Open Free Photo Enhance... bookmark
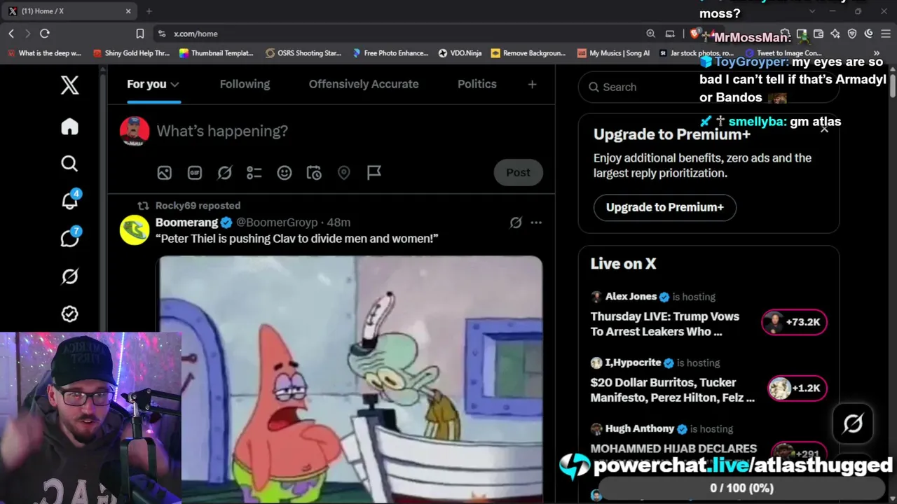The image size is (897, 504). coord(390,53)
